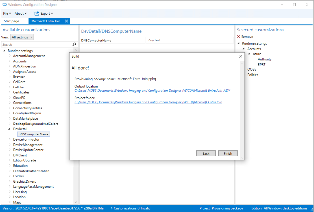Image resolution: width=314 pixels, height=212 pixels.
Task: Collapse the DevDetail node
Action: coord(9,129)
